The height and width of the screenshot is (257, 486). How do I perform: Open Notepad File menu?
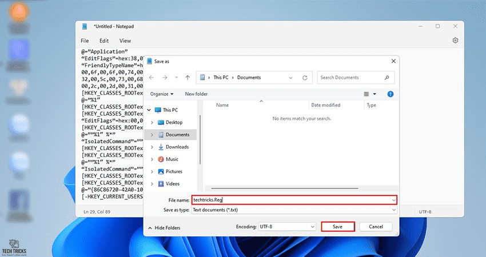tap(85, 41)
